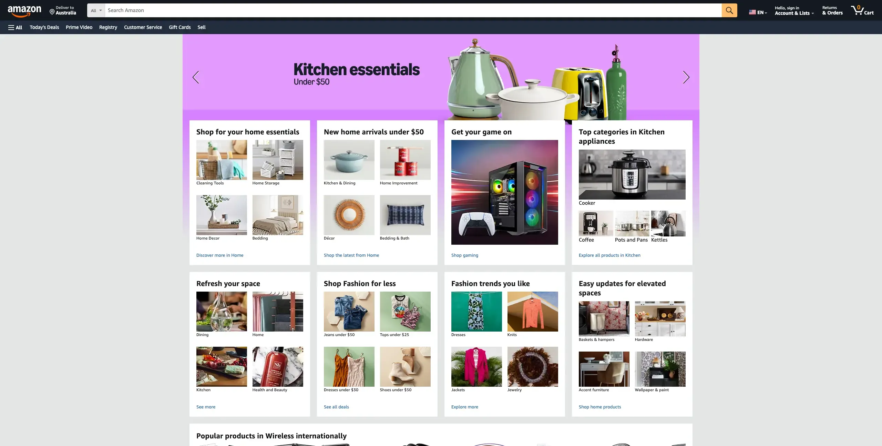Click the search magnifier button

coord(729,10)
